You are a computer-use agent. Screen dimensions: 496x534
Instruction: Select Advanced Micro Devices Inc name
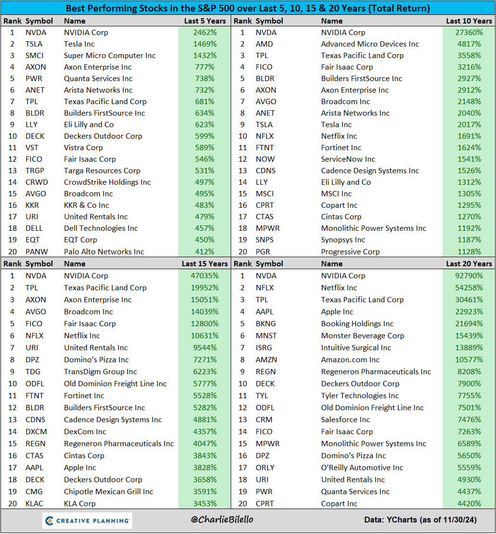click(370, 44)
